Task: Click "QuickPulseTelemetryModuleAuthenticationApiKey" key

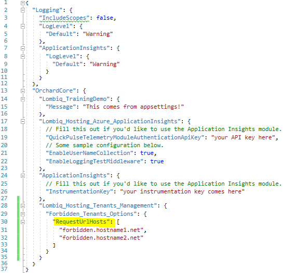Action: tap(125, 137)
